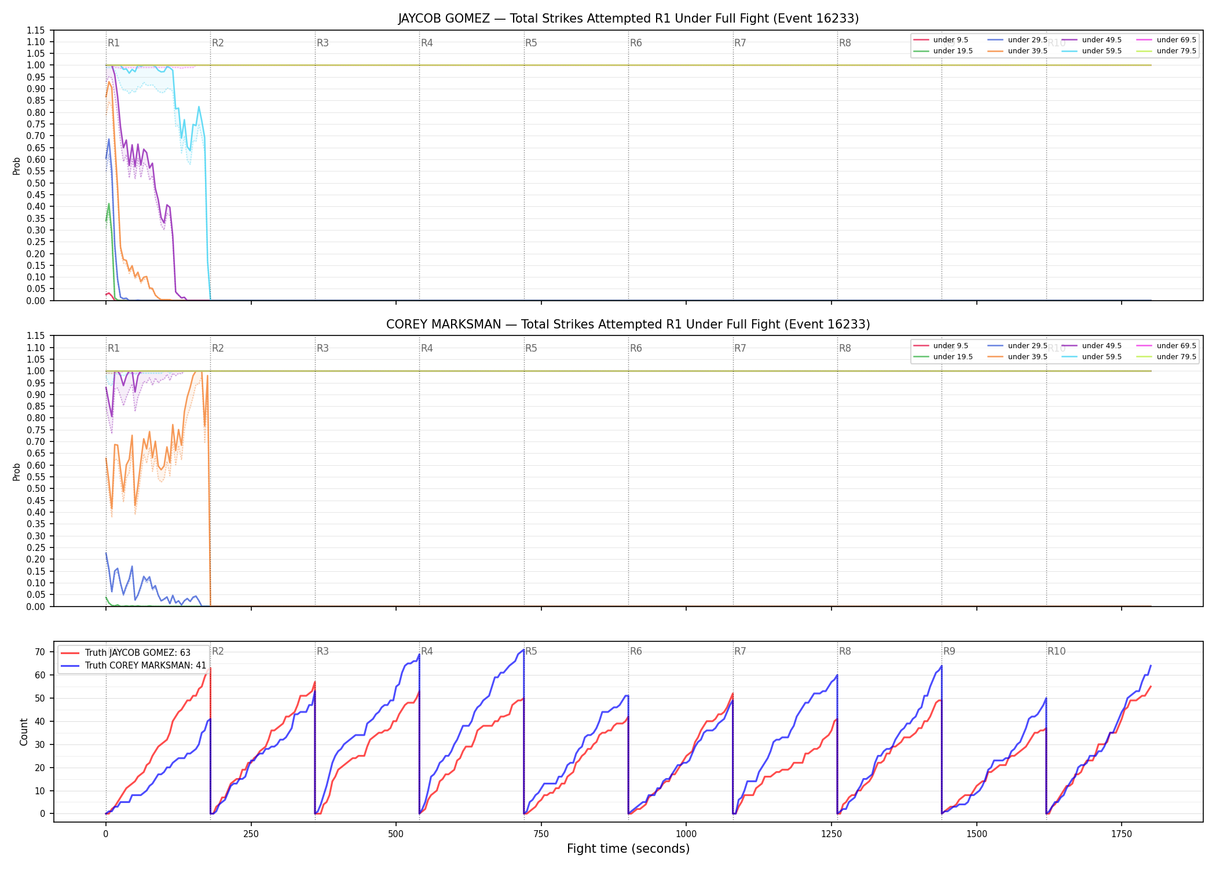Click the R5 round label in Gomez chart
Viewport: 1216px width, 869px height.
531,43
